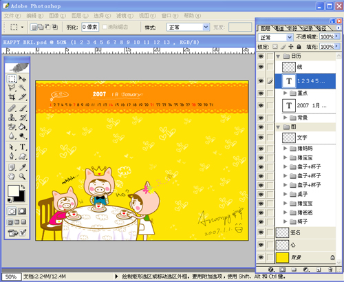Expand the 猪妈妈 layer group
Screen dimensions: 344x282
[285, 148]
